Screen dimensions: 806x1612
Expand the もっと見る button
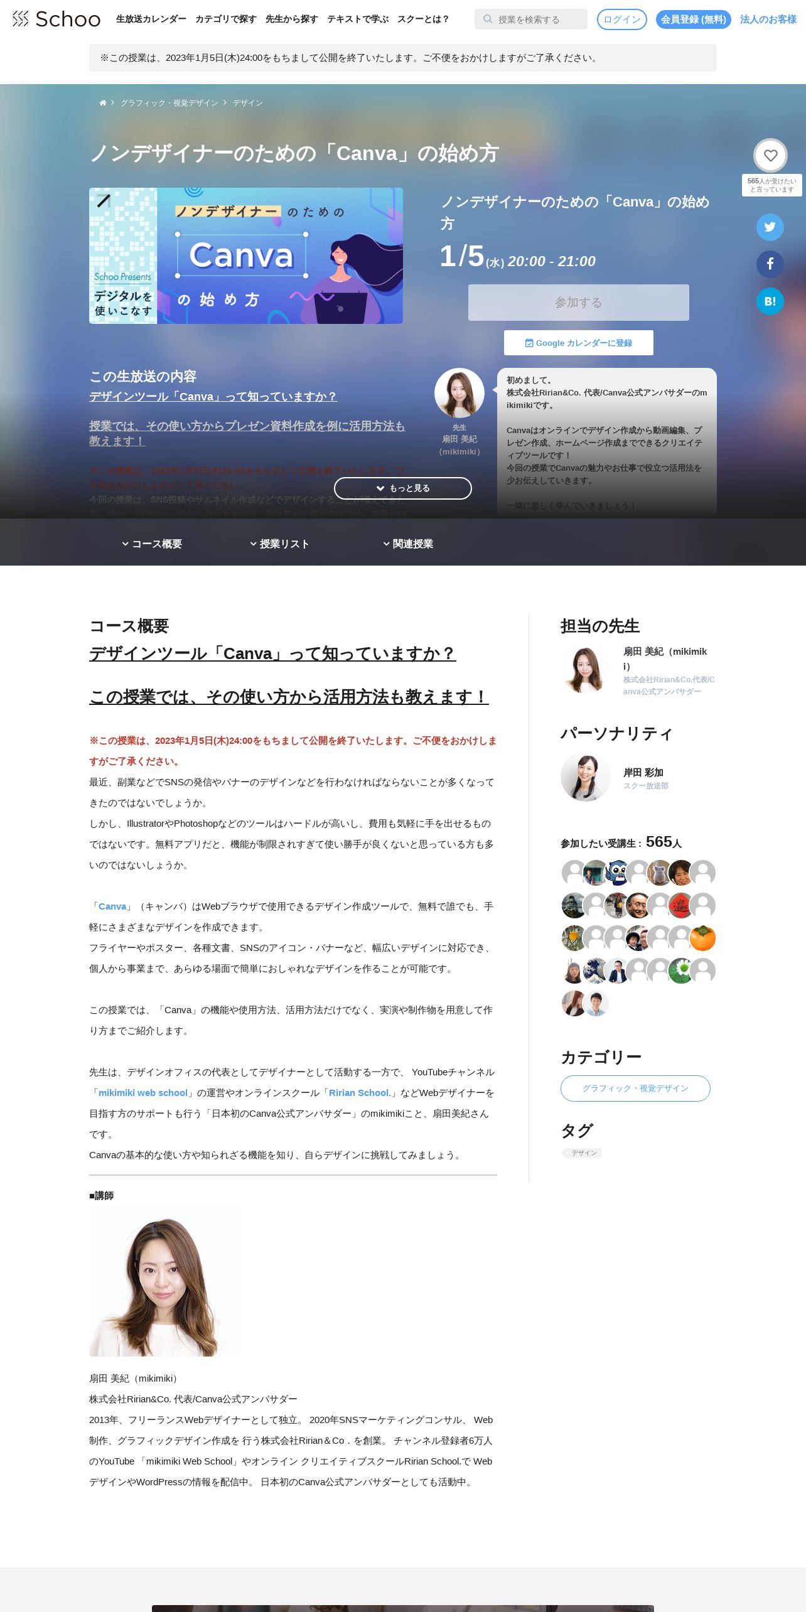click(403, 488)
